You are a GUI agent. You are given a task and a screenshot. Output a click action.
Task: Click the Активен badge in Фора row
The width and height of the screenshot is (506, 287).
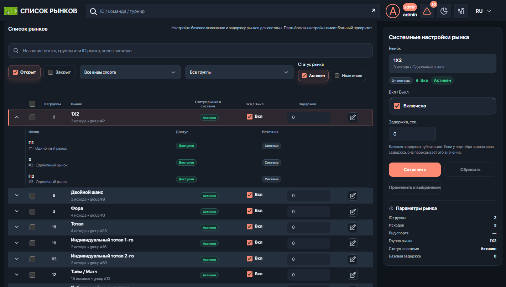pos(209,212)
